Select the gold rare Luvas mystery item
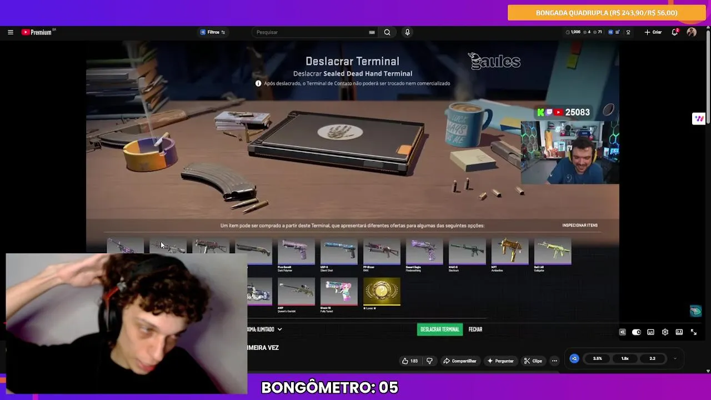The width and height of the screenshot is (711, 400). point(382,293)
